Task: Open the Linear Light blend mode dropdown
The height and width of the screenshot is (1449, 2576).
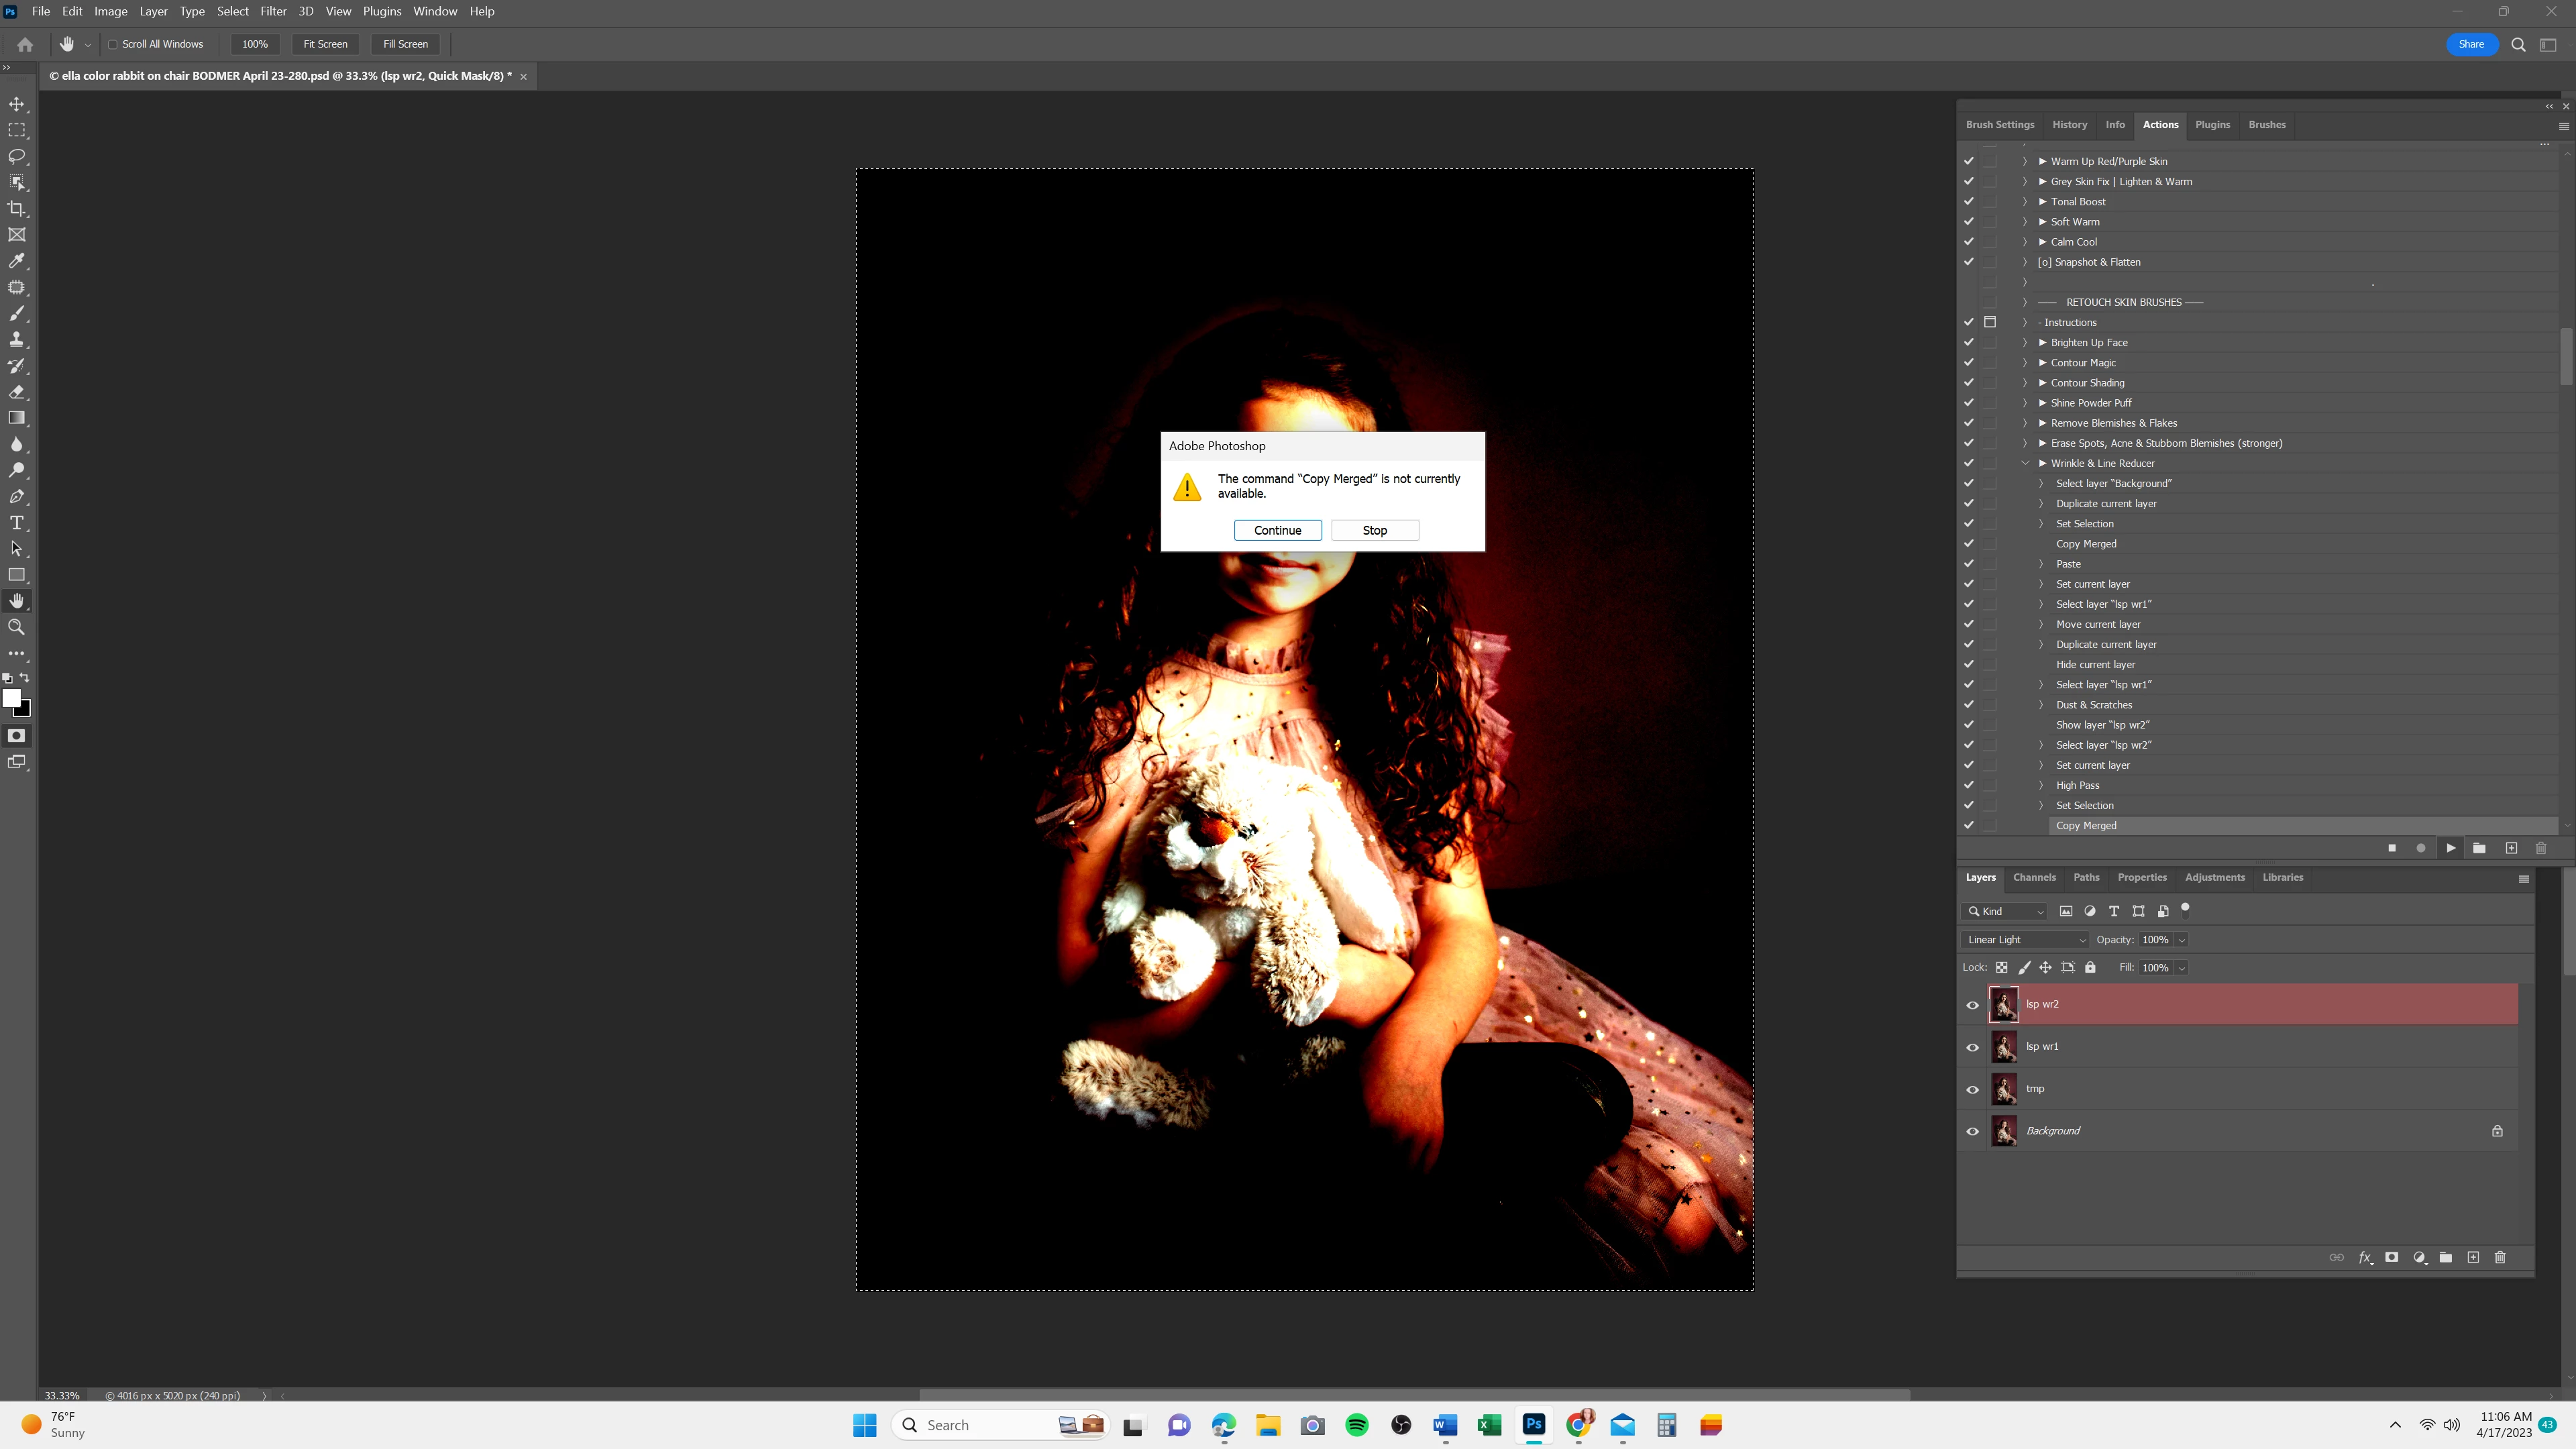Action: (2025, 940)
